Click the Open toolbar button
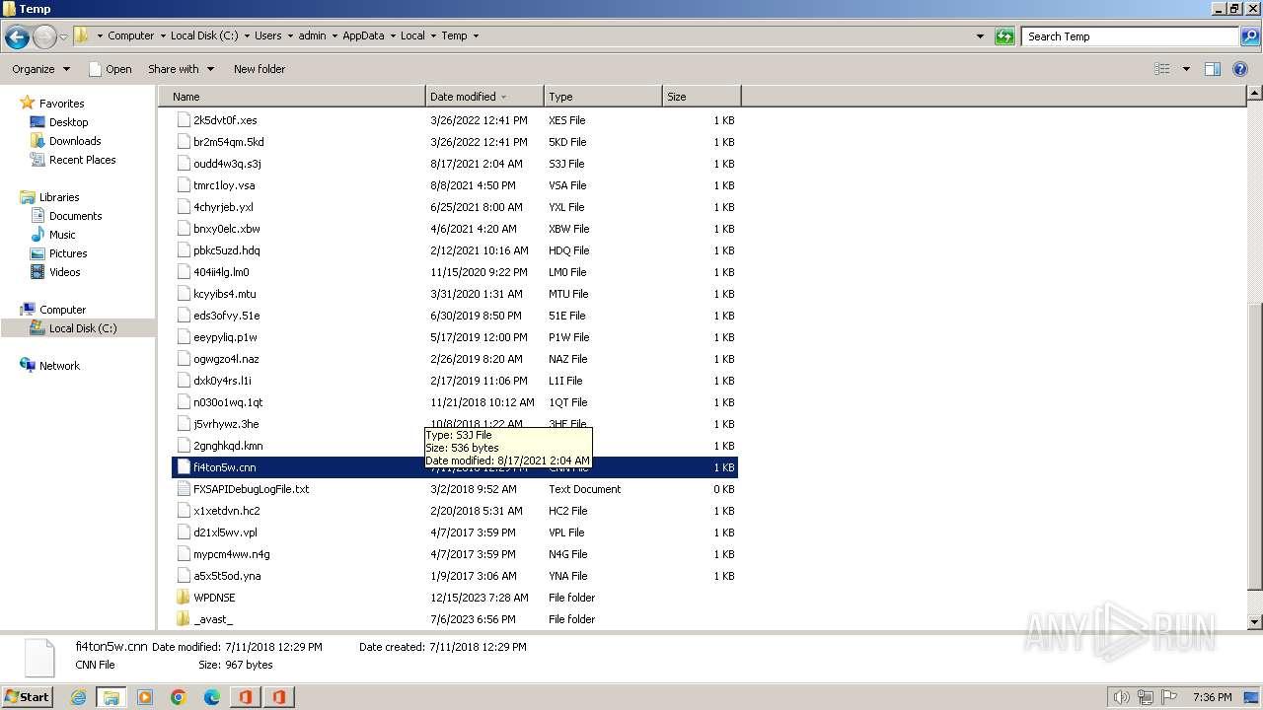Image resolution: width=1263 pixels, height=710 pixels. point(110,69)
